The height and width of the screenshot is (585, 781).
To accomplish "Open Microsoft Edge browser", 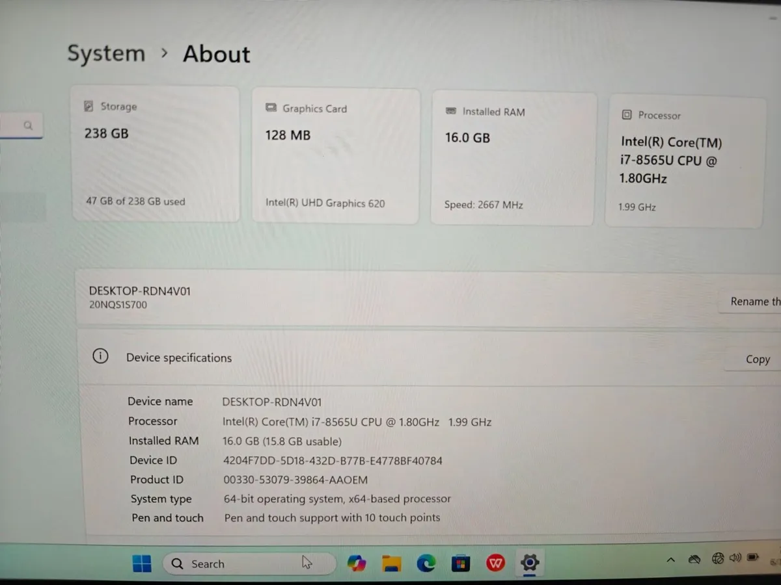I will coord(426,563).
